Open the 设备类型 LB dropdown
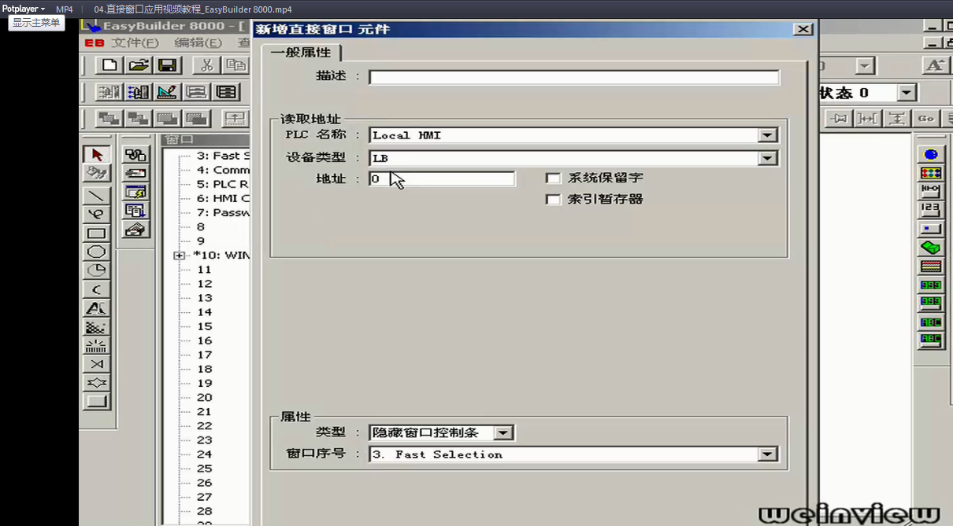This screenshot has width=953, height=526. 767,158
